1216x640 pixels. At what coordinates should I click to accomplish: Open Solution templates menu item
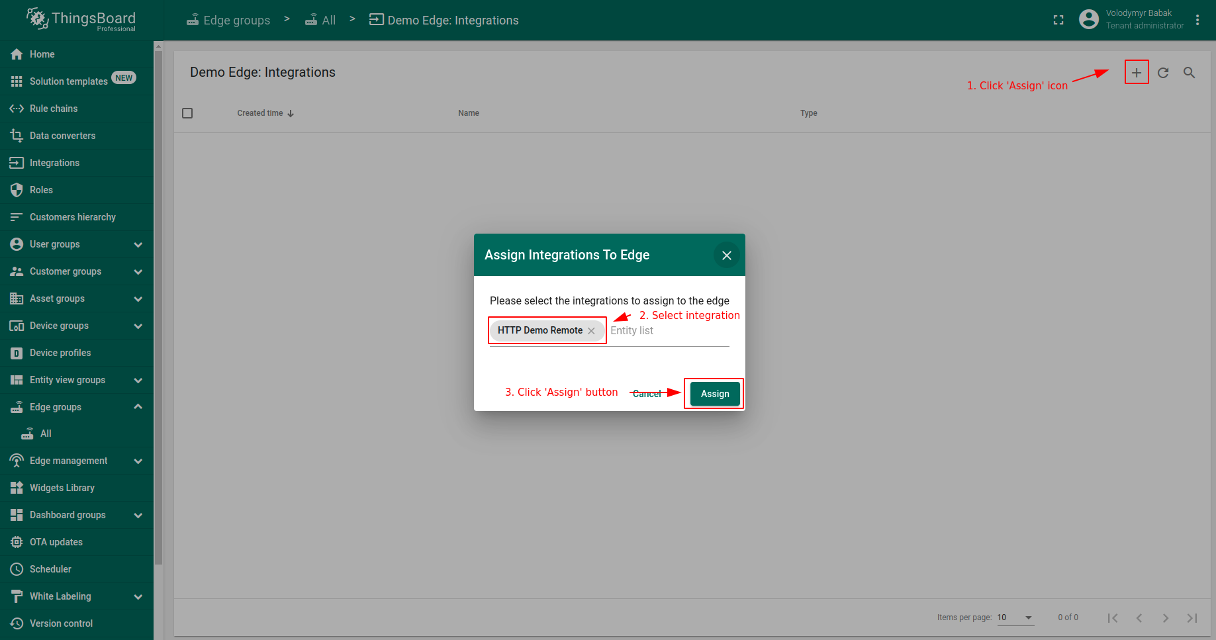77,81
